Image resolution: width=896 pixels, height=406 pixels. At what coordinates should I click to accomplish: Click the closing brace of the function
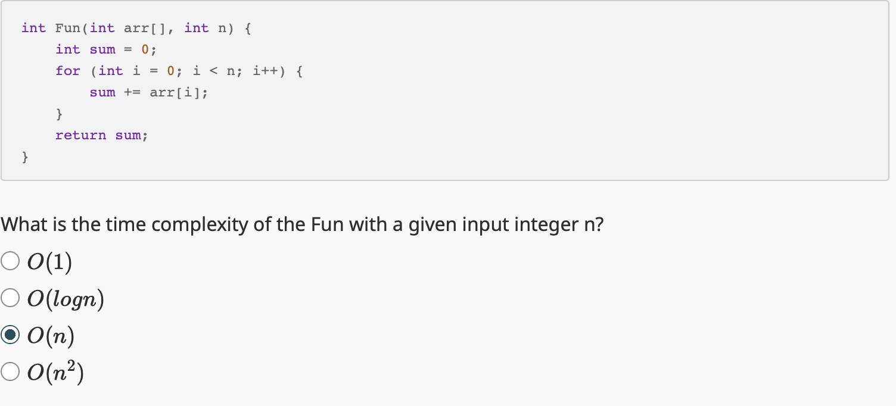click(24, 157)
